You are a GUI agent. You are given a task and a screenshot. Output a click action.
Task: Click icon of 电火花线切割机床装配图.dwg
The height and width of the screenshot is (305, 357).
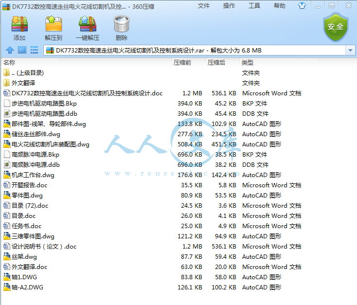[7, 144]
